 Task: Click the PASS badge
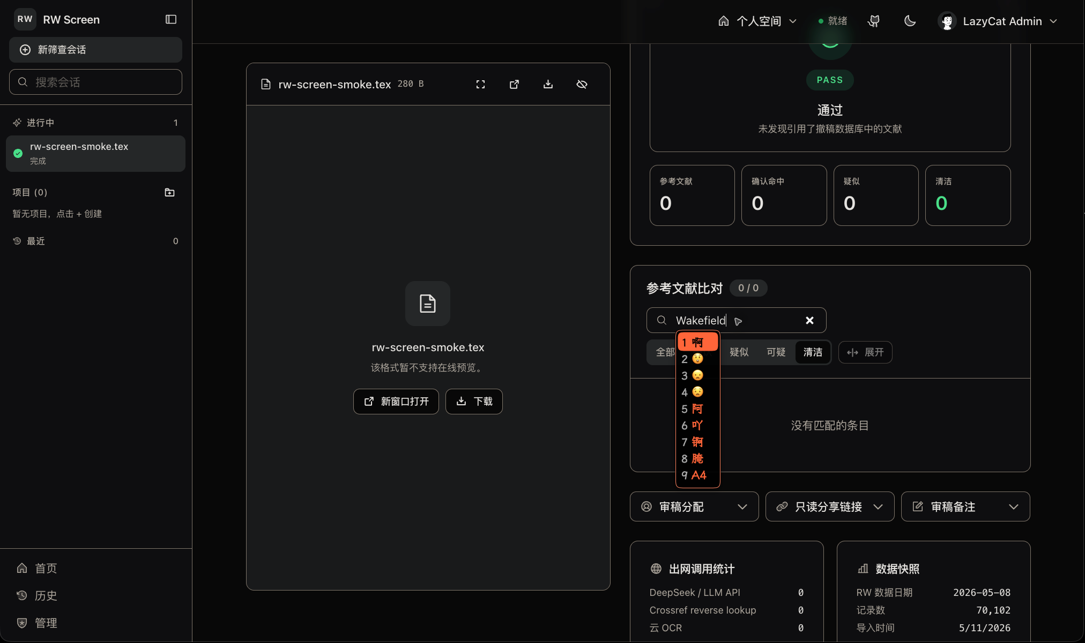click(x=830, y=80)
